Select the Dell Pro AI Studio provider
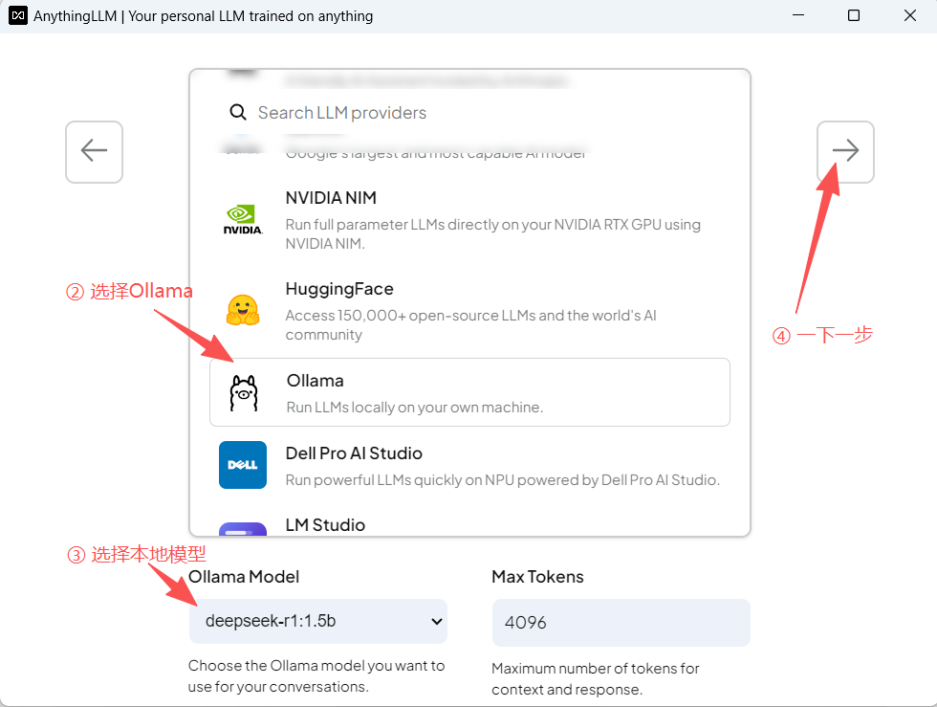The image size is (937, 707). coord(469,465)
